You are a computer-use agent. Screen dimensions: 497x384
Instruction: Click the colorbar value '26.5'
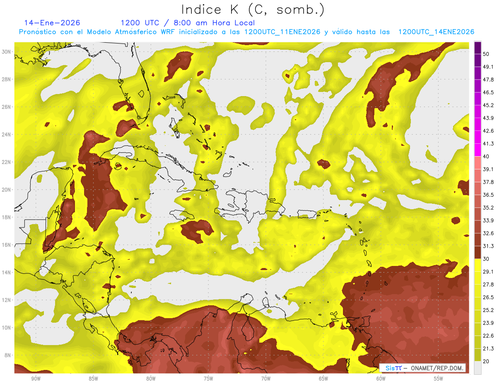488,297
